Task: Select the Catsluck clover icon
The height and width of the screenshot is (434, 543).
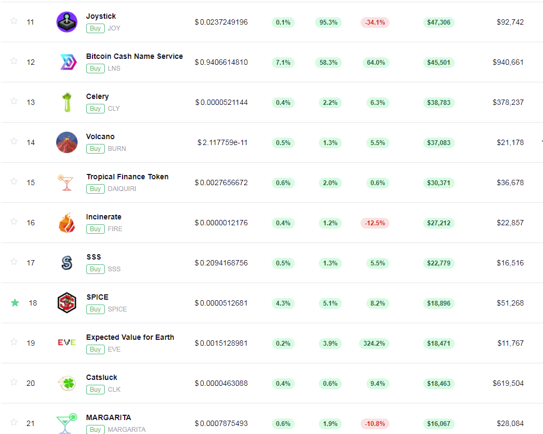Action: click(x=67, y=384)
